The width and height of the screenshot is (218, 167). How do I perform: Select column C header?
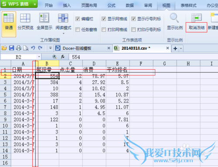tap(71, 64)
